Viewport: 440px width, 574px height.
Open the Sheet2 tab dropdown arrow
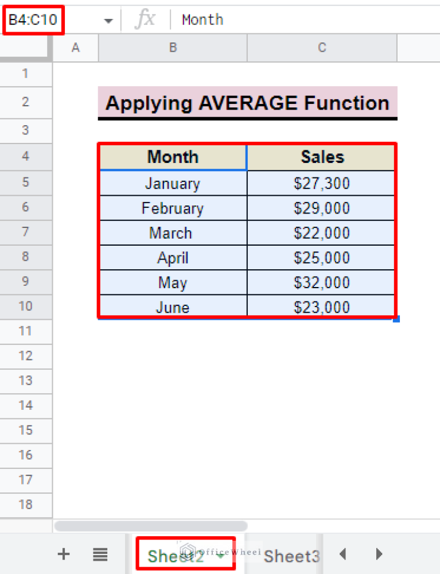coord(221,556)
